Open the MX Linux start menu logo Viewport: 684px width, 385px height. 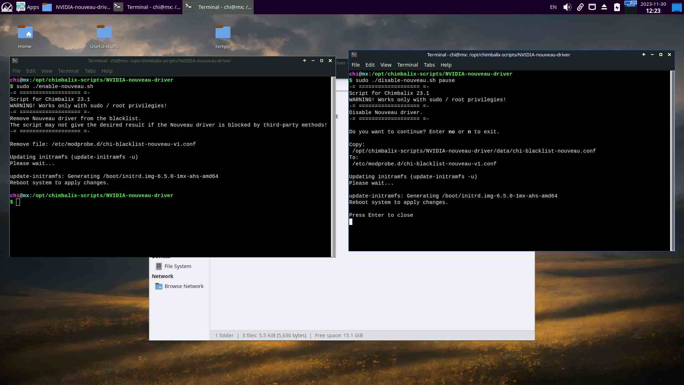pos(7,7)
